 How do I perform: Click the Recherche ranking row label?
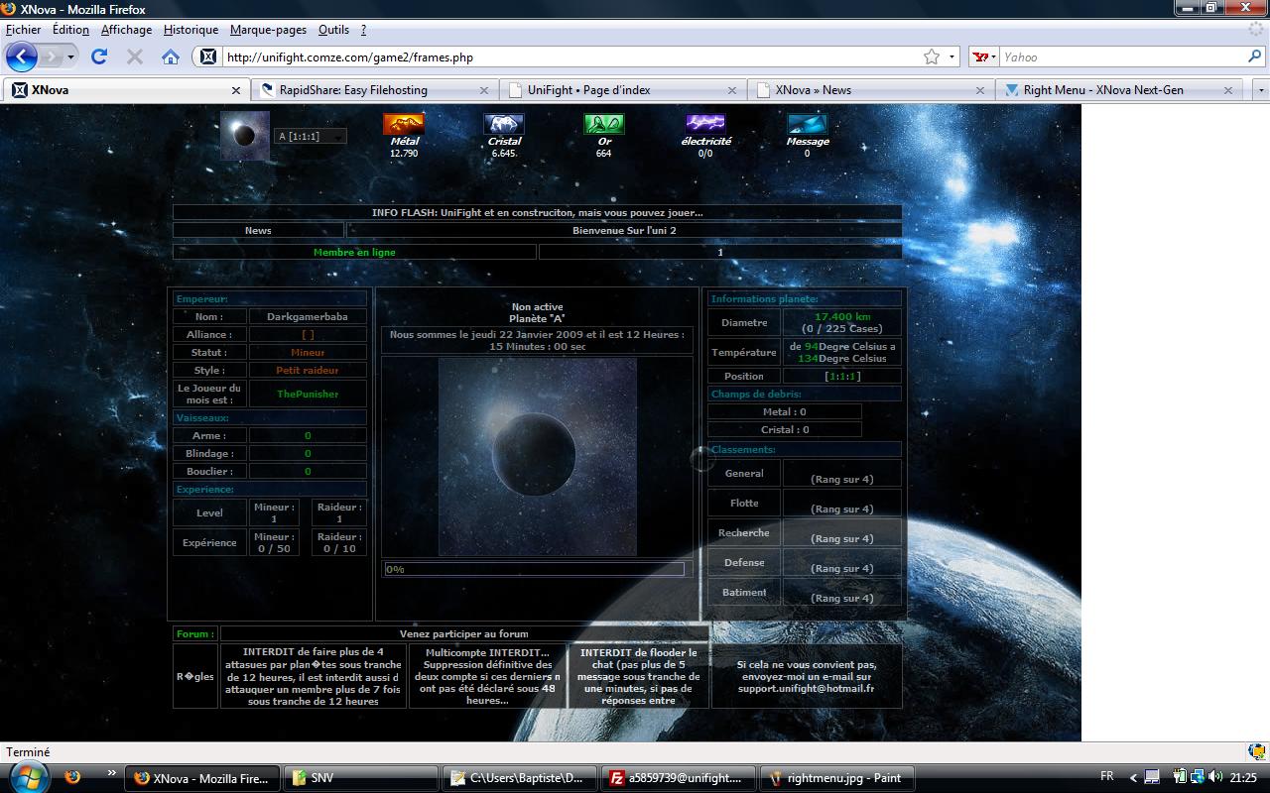click(x=744, y=532)
